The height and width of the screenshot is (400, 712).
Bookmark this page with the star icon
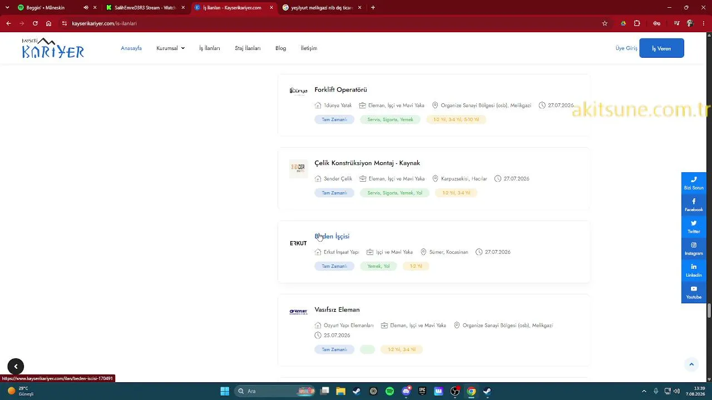coord(605,23)
